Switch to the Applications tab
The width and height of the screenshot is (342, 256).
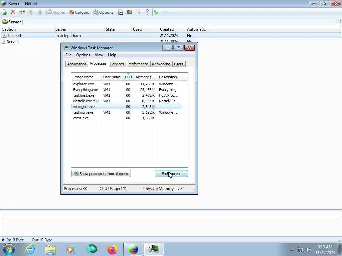click(x=76, y=64)
